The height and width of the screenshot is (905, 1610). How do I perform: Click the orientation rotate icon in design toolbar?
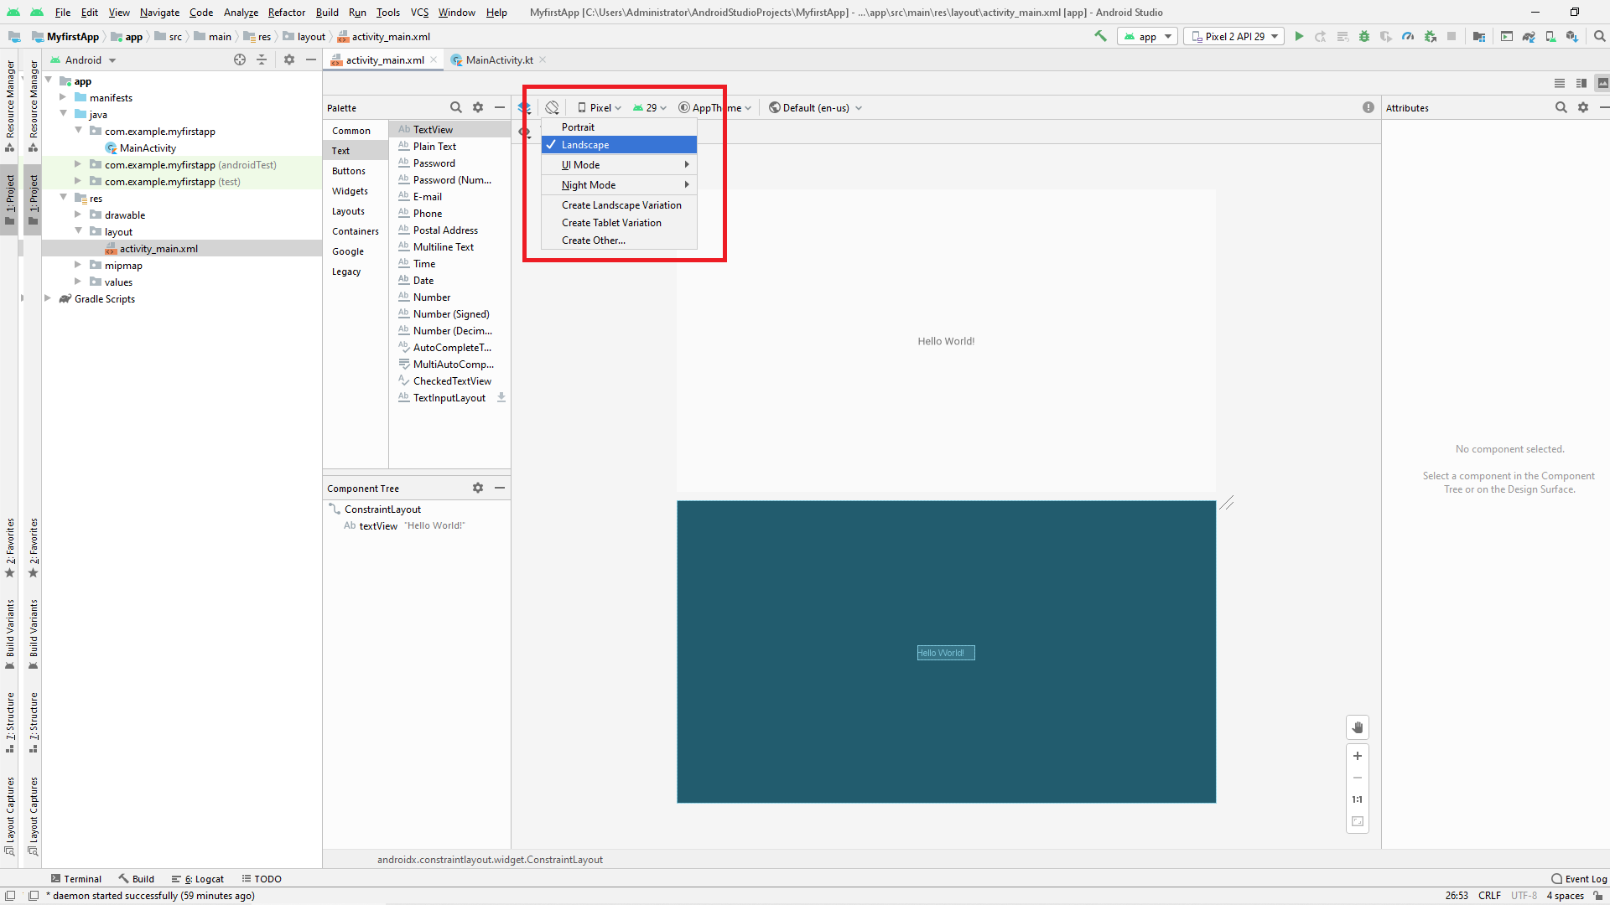(x=552, y=107)
